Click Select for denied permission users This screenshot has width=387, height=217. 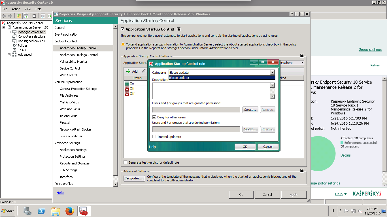coord(250,129)
